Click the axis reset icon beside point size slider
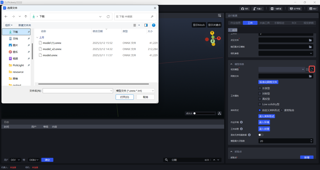 (x=219, y=113)
